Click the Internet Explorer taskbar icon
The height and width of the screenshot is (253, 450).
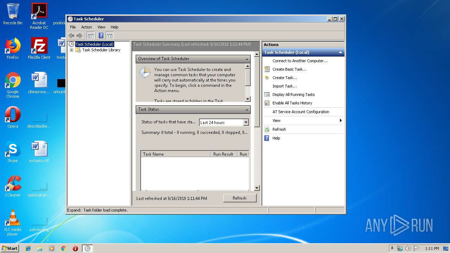click(28, 248)
